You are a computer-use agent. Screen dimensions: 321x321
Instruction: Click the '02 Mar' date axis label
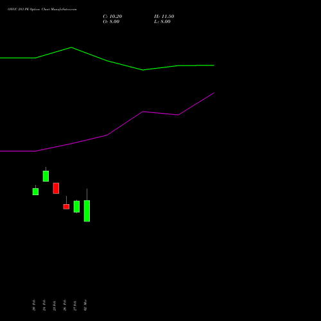click(85, 305)
